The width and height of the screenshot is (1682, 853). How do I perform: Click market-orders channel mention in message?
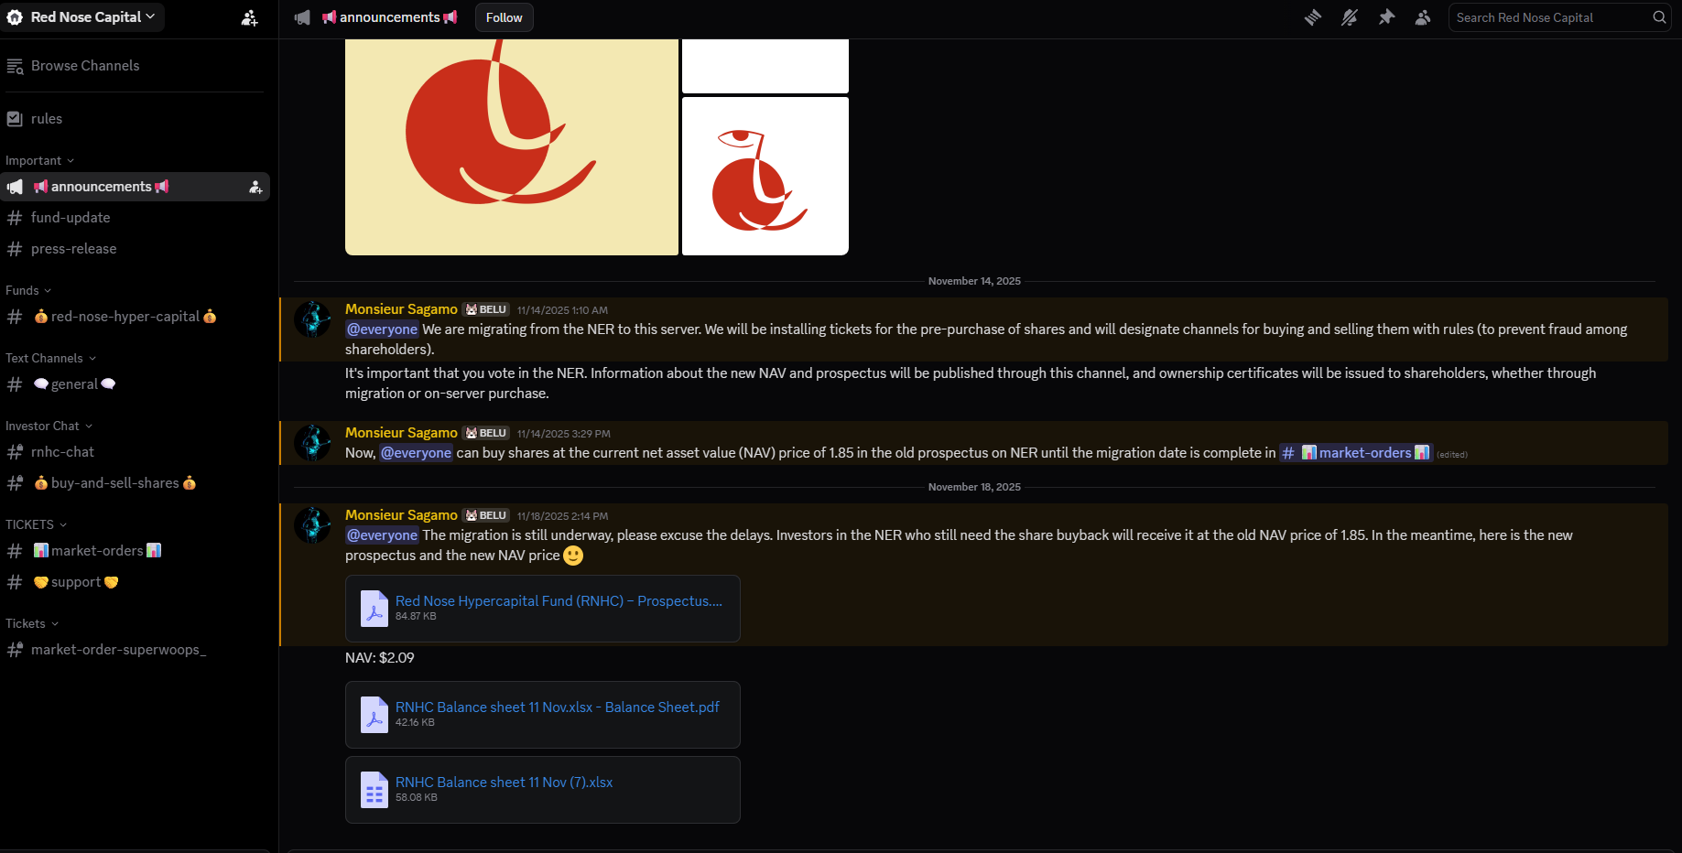[1355, 453]
